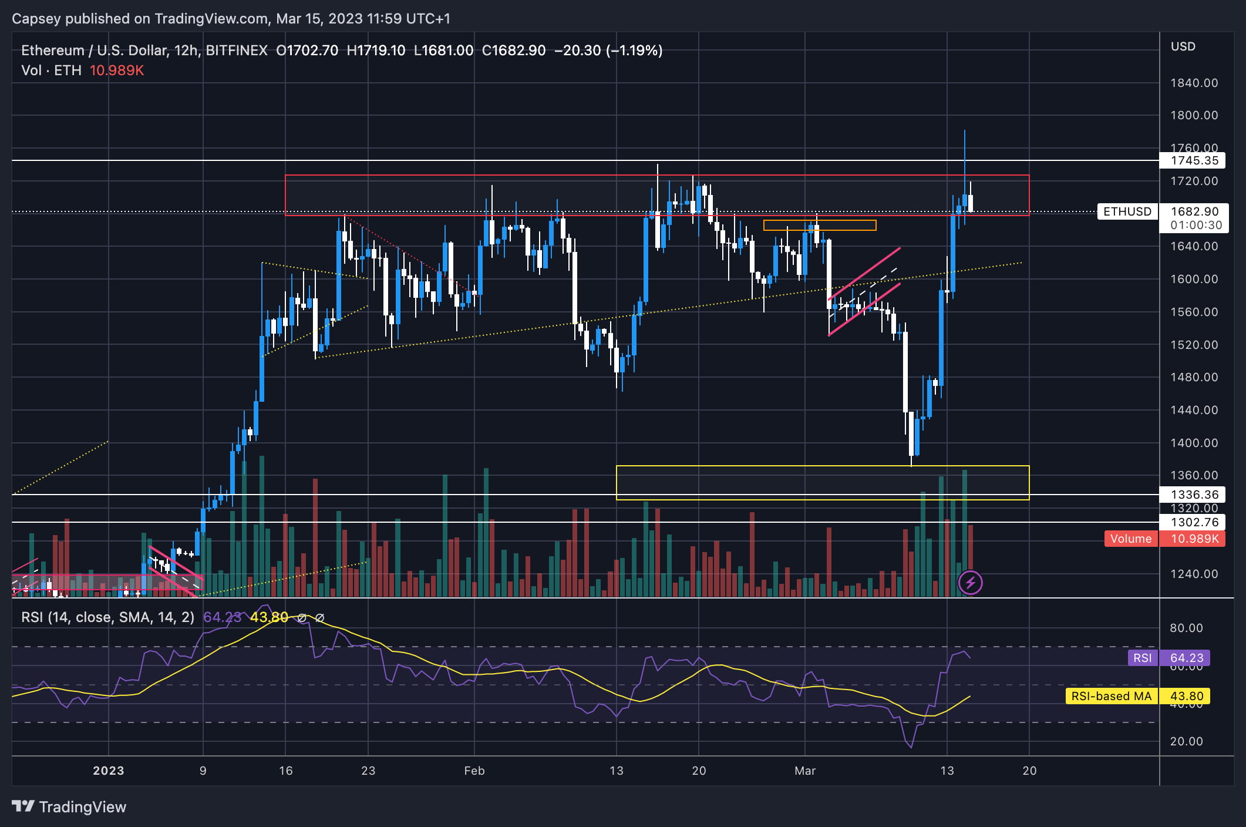
Task: Click the yellow 43.80 RSI MA value
Action: [x=269, y=617]
